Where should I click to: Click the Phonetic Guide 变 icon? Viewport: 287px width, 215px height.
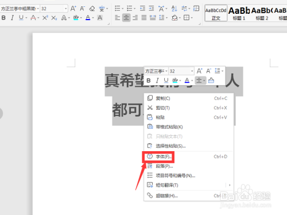click(102, 9)
